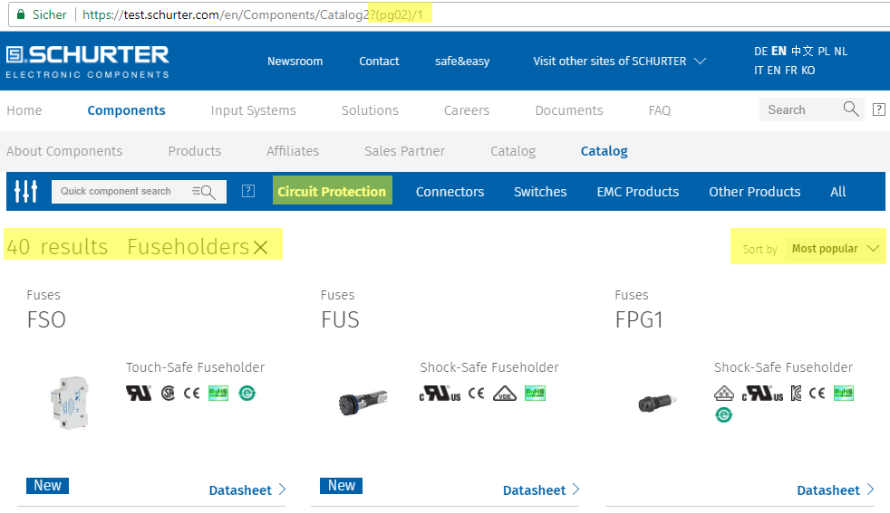Open Solutions menu item

[370, 110]
